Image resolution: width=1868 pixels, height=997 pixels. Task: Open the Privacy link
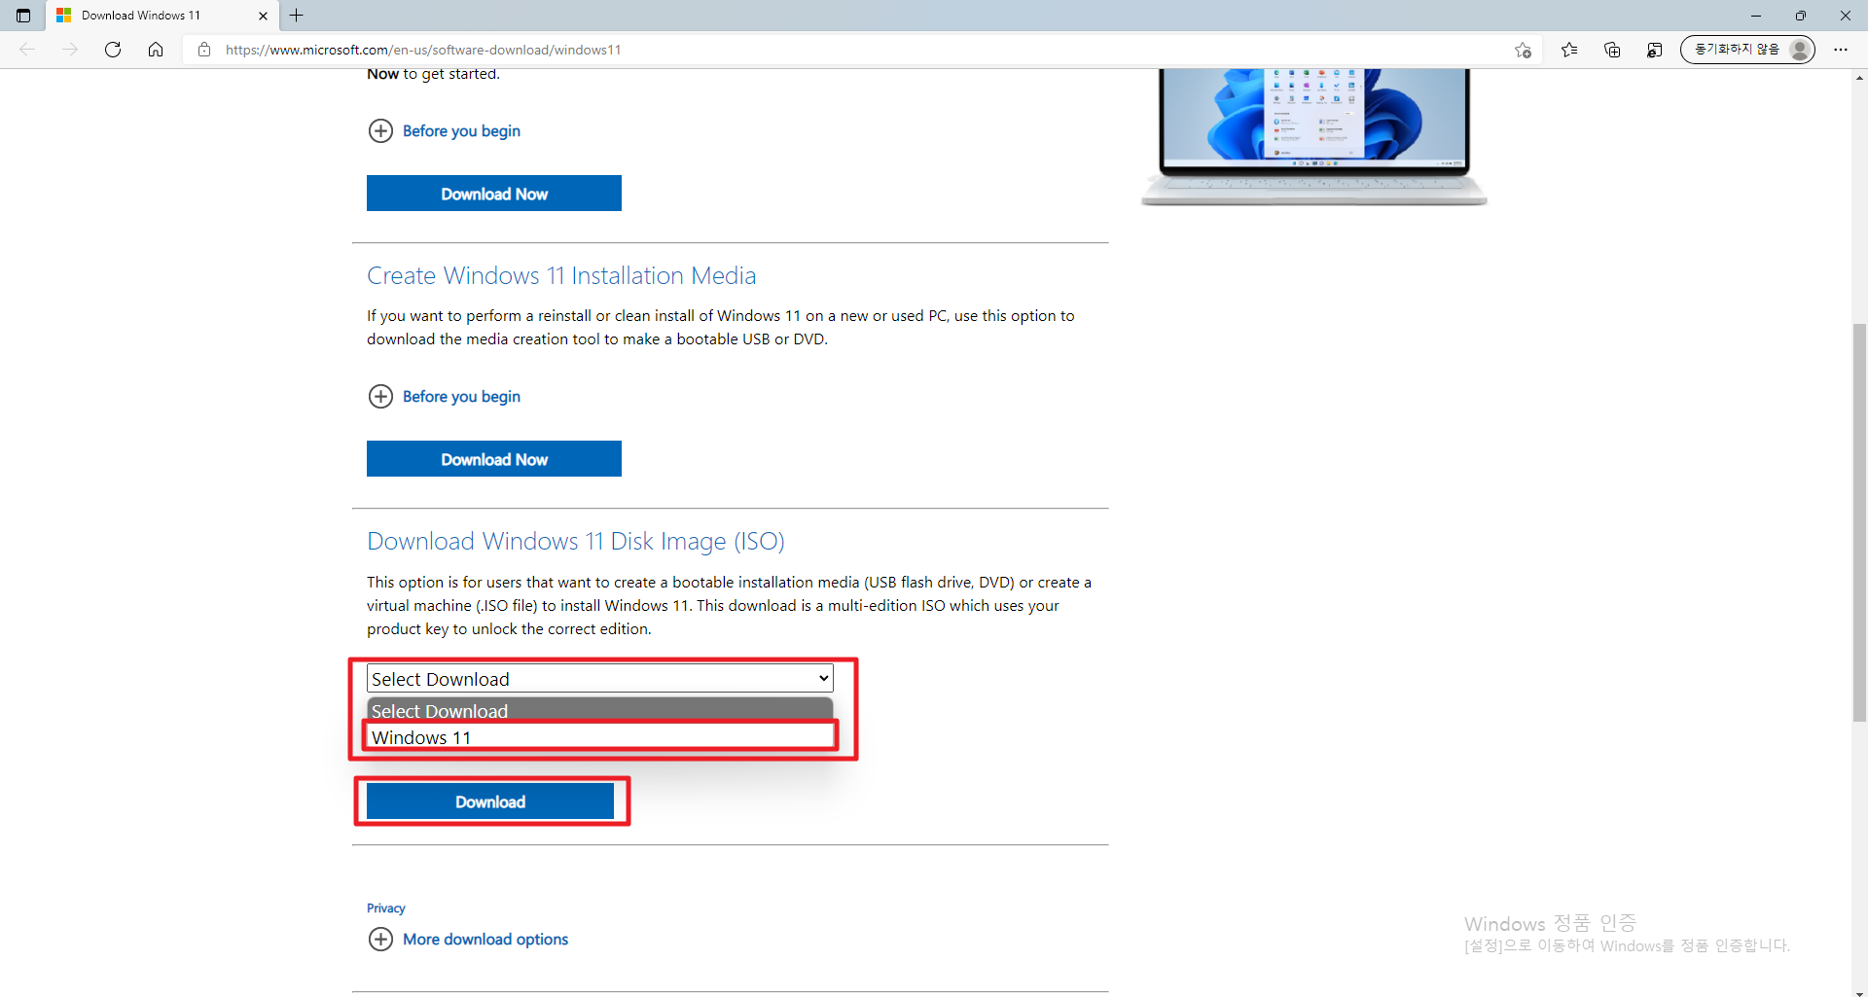tap(386, 908)
